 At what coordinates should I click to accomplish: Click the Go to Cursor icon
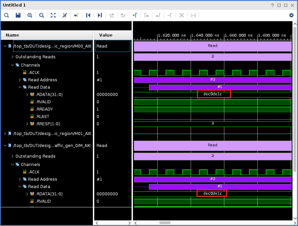(76, 15)
